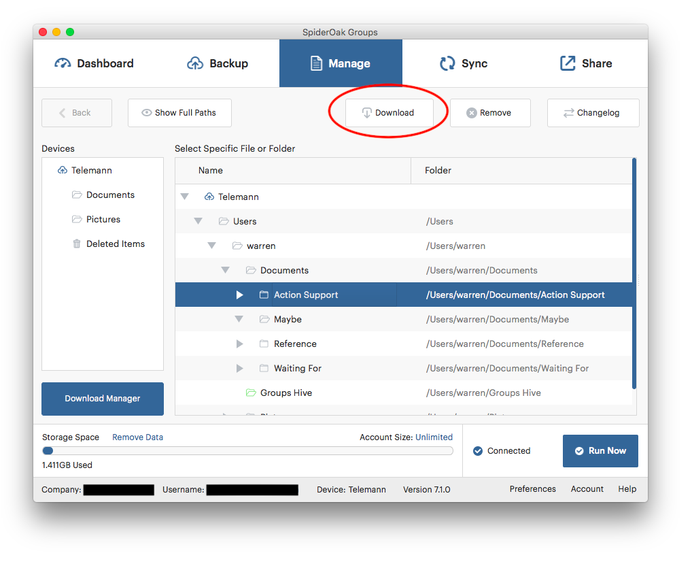Screen dimensions: 692x566
Task: Collapse the Users folder
Action: click(x=198, y=221)
